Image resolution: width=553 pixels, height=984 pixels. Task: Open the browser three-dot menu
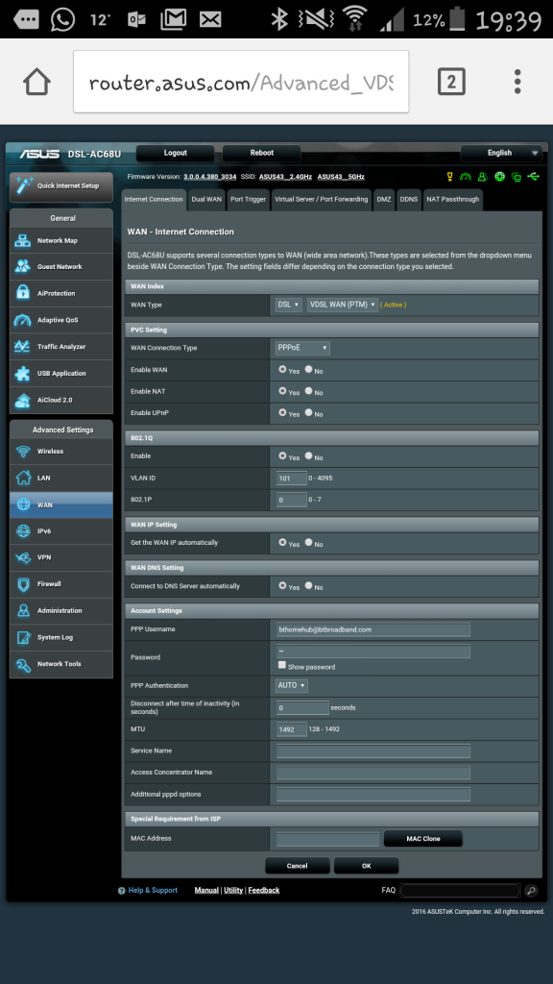pos(517,82)
